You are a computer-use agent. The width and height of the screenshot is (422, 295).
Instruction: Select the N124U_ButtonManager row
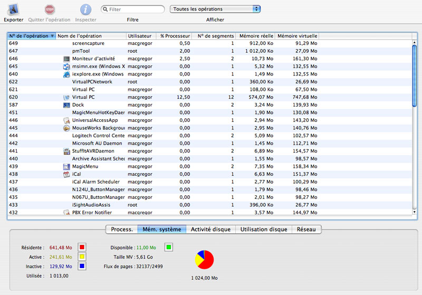pos(210,189)
